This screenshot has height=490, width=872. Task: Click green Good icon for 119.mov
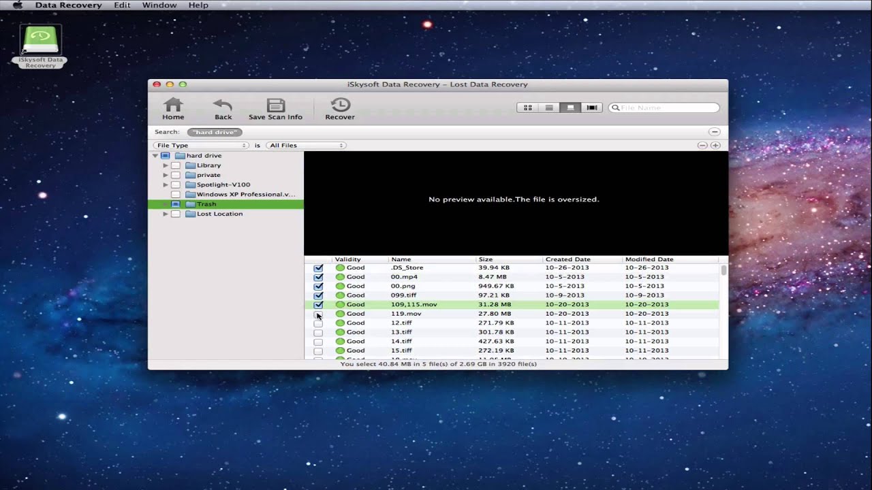pyautogui.click(x=340, y=314)
